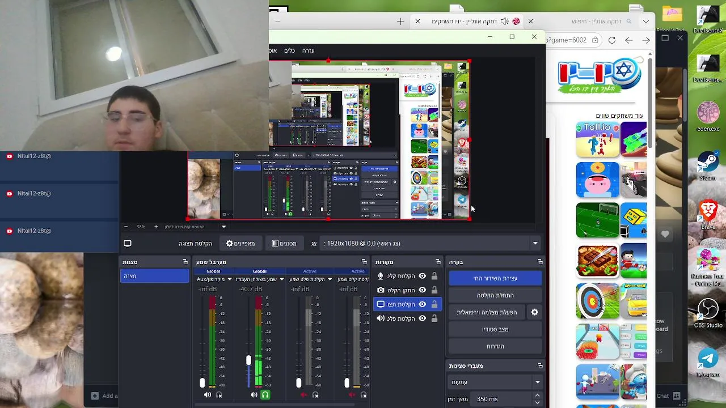
Task: Open the eden.exe desktop shortcut
Action: coord(708,117)
